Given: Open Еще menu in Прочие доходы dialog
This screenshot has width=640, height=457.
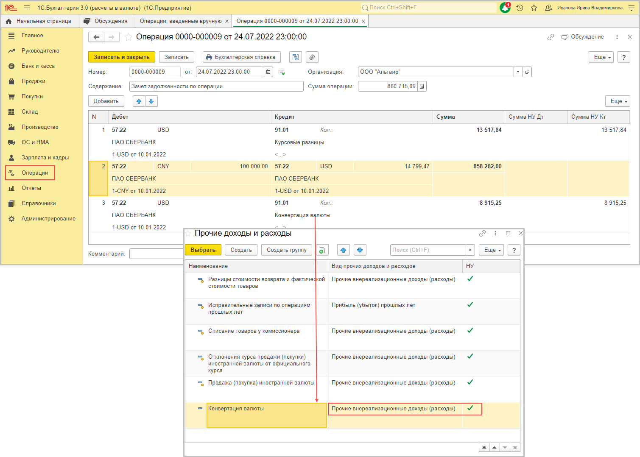Looking at the screenshot, I should pyautogui.click(x=491, y=250).
